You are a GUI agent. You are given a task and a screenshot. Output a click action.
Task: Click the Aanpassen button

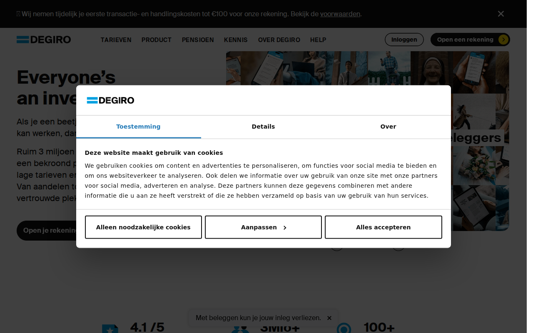263,227
